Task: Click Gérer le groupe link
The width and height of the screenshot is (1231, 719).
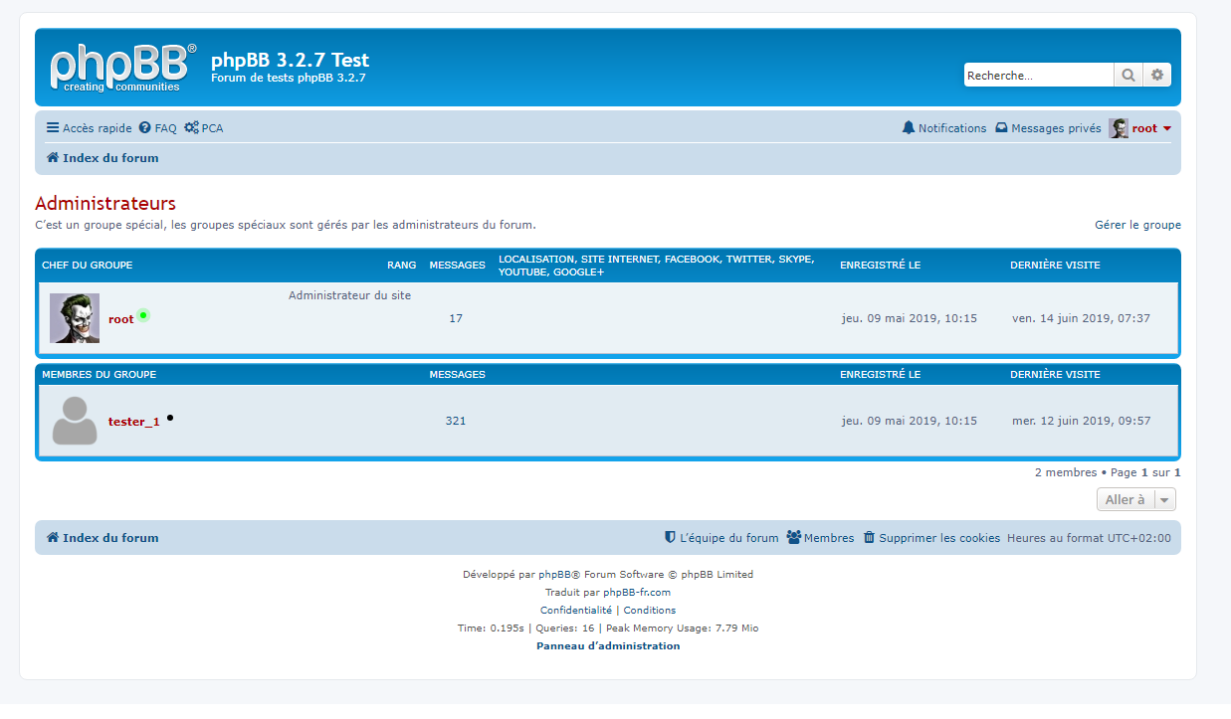Action: point(1137,225)
